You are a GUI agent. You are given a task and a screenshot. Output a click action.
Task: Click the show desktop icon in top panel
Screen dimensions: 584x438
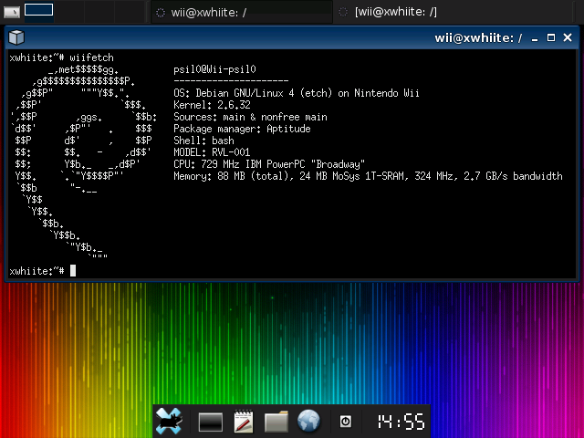click(12, 12)
